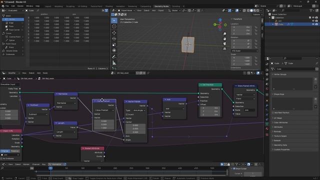Select the Annotate tool in viewport toolbar

(114, 56)
